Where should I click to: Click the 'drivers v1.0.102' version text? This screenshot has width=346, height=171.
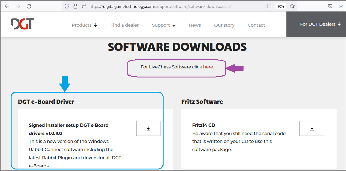46,133
